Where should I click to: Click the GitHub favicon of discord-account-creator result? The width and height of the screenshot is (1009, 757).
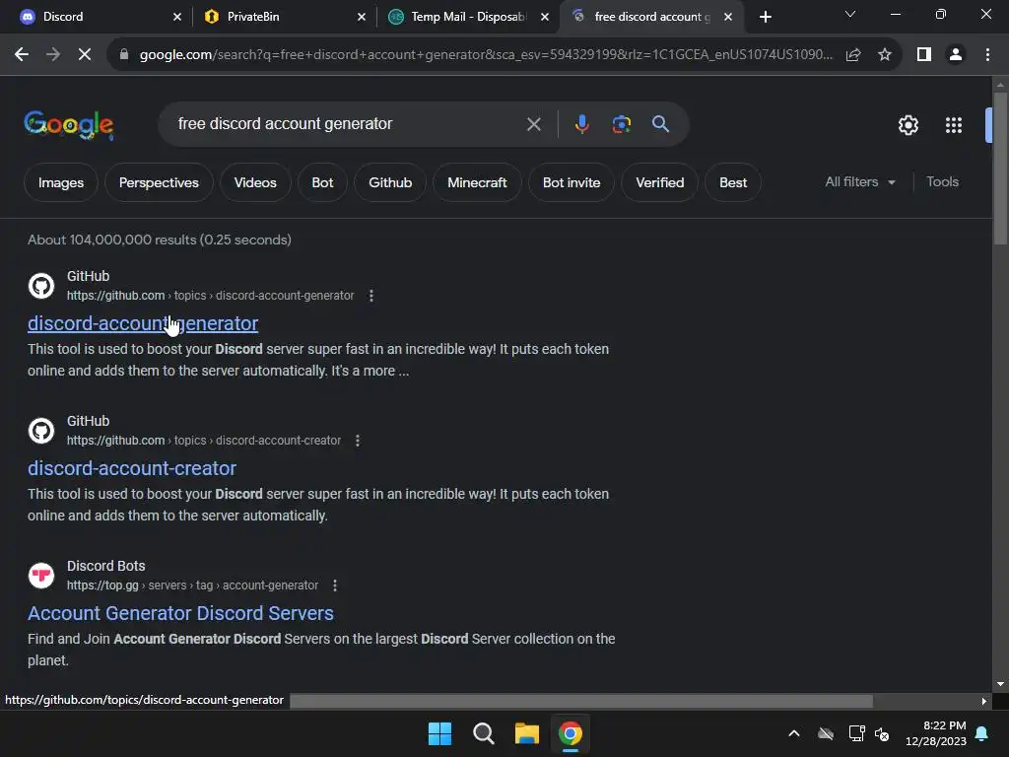[x=41, y=431]
